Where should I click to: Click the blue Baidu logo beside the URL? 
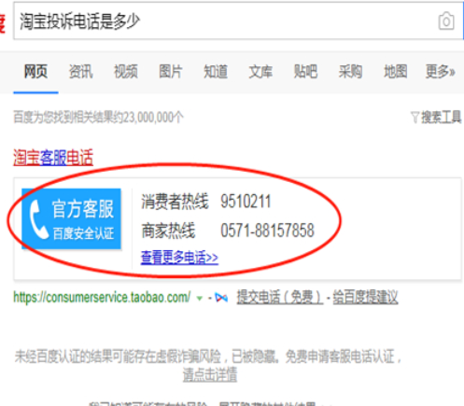point(221,298)
